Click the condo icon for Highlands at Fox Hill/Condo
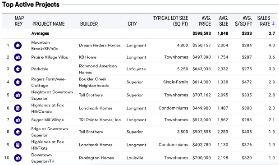The height and width of the screenshot is (165, 279). [18, 108]
